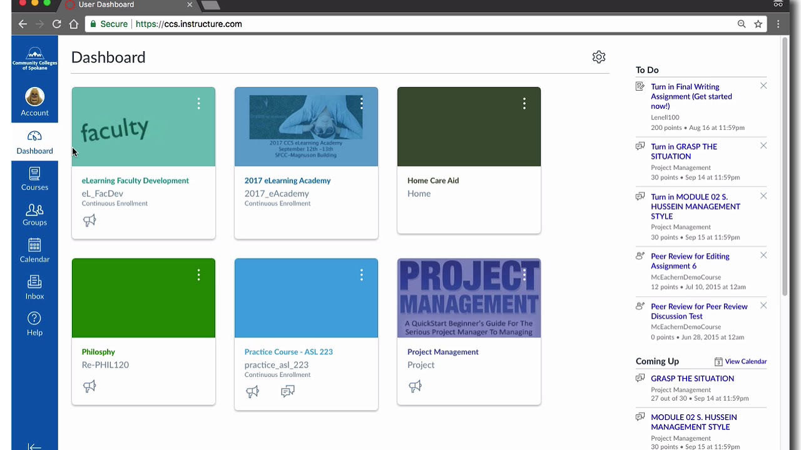The image size is (801, 450).
Task: Dismiss Peer Review for Editing Assignment 6
Action: [x=763, y=255]
